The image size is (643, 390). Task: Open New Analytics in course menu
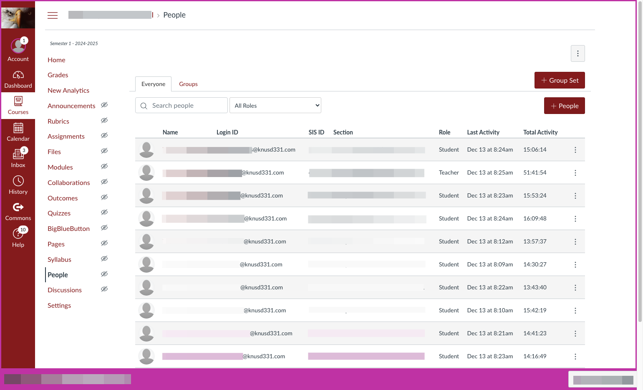point(68,91)
